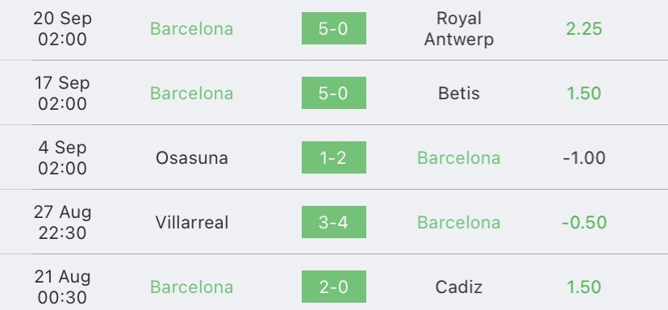The width and height of the screenshot is (668, 310).
Task: Click the -0.50 handicap value
Action: 584,223
